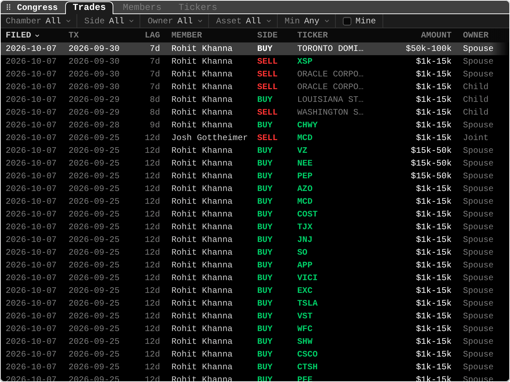Sort by the OWNER column header
This screenshot has width=510, height=382.
click(x=476, y=35)
